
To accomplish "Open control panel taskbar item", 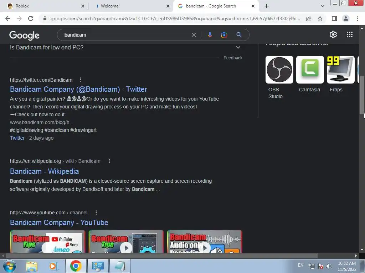I will 98,266.
